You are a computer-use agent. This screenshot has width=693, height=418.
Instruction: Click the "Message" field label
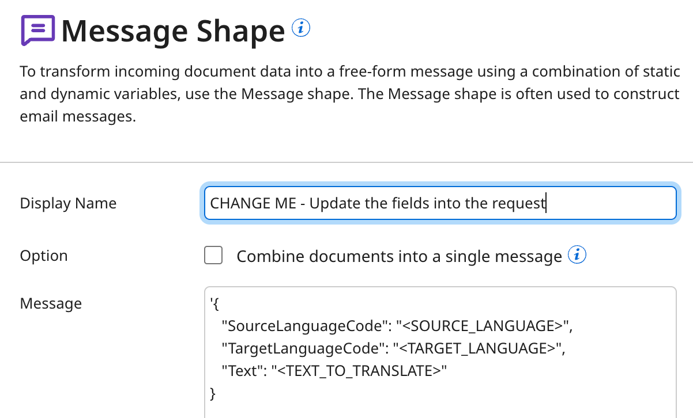point(51,303)
